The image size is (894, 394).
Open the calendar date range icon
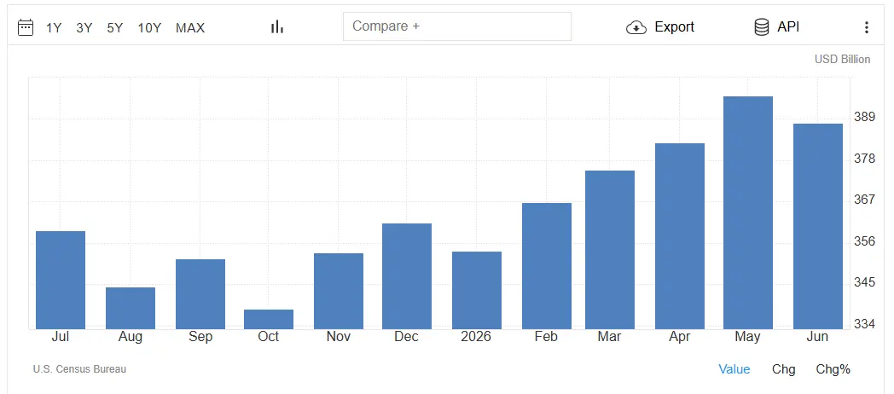26,27
